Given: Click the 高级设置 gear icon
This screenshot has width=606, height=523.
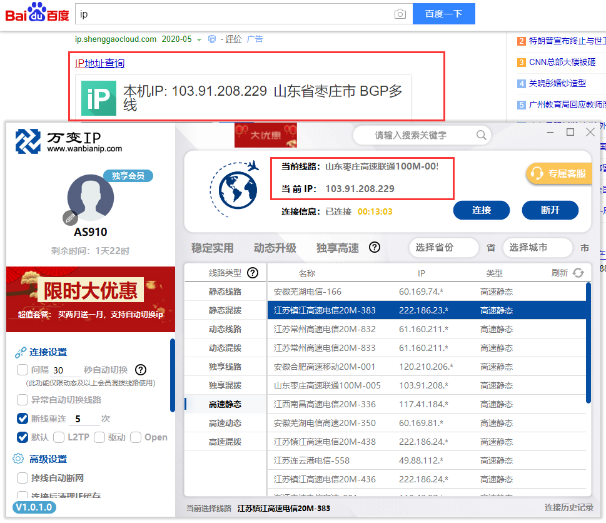Looking at the screenshot, I should click(x=18, y=459).
